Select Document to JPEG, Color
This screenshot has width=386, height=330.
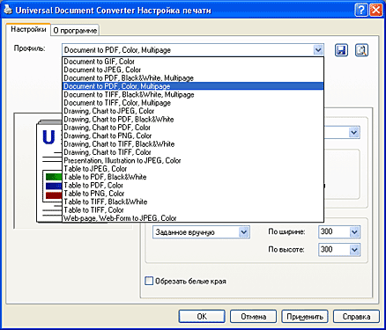pyautogui.click(x=193, y=70)
